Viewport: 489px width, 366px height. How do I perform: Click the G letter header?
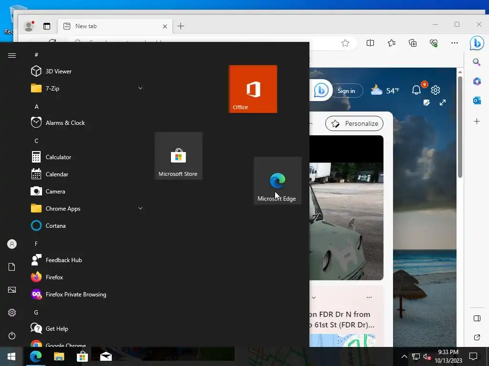coord(36,313)
